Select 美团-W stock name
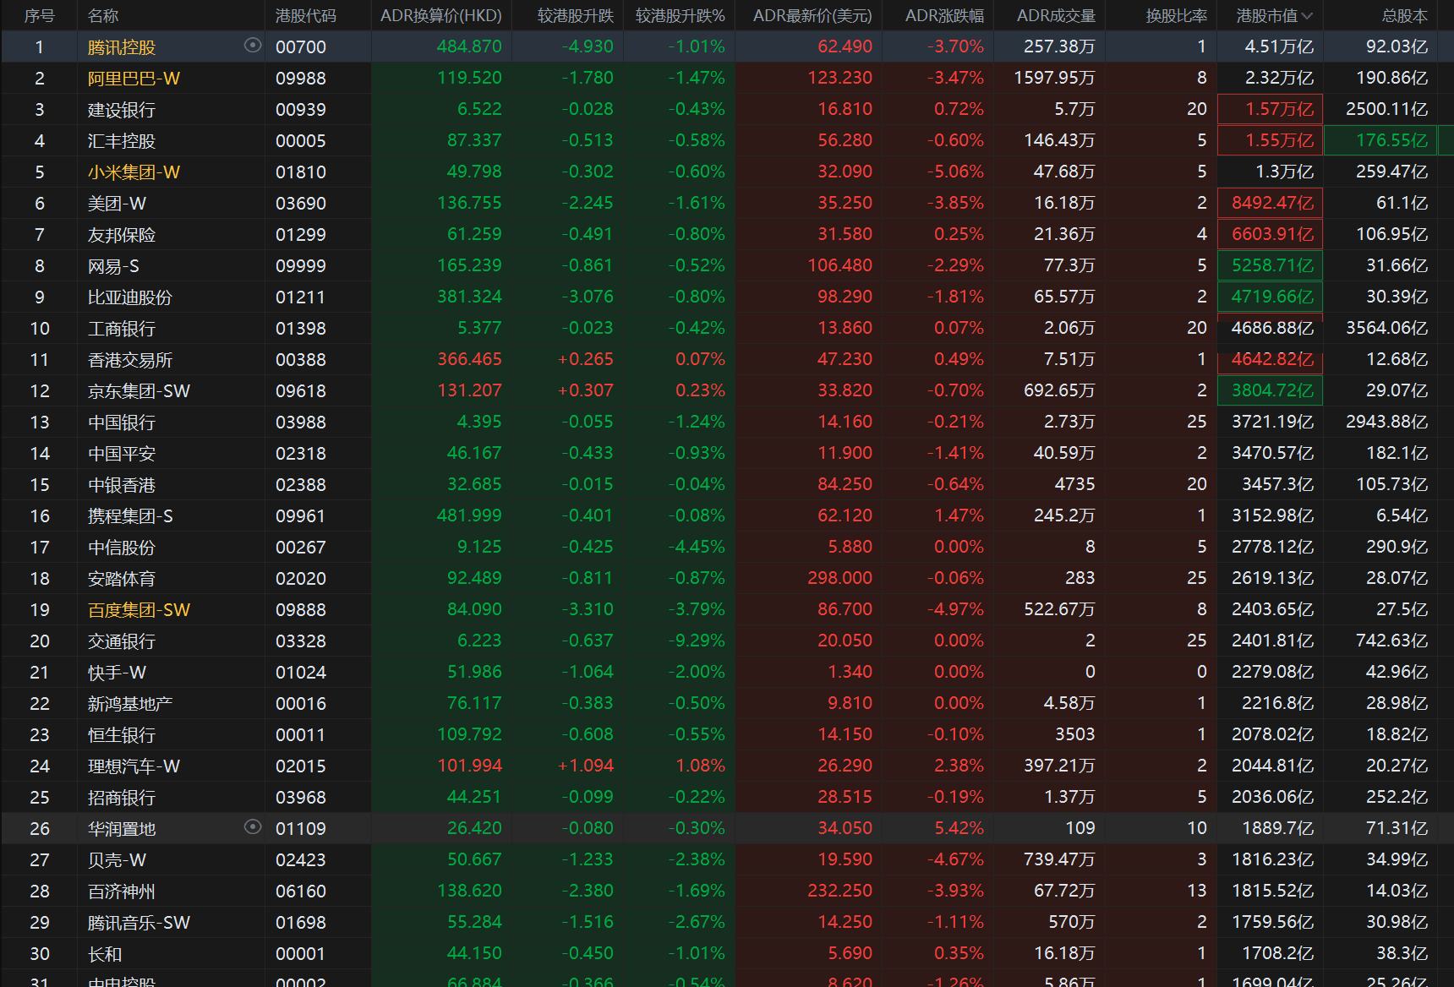Screen dimensions: 1454x987 (117, 204)
